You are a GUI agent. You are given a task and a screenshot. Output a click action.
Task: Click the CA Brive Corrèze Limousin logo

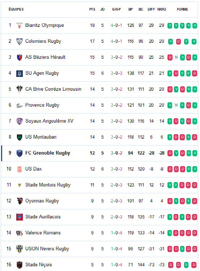pos(20,89)
